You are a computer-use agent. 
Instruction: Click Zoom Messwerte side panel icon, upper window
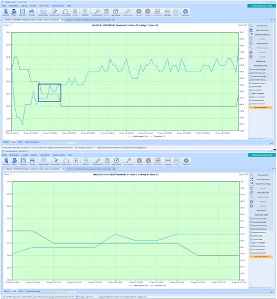251,30
